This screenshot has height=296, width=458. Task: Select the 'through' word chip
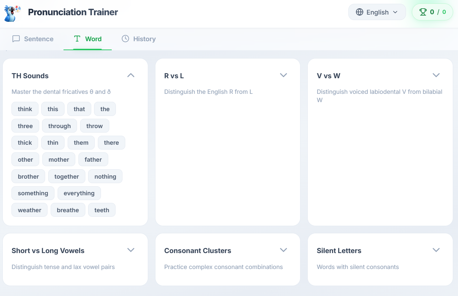tap(59, 126)
